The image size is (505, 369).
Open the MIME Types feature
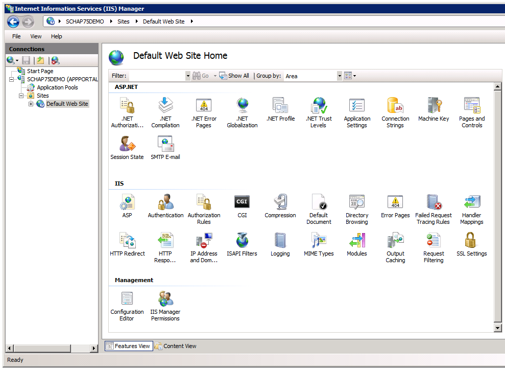[x=319, y=241]
